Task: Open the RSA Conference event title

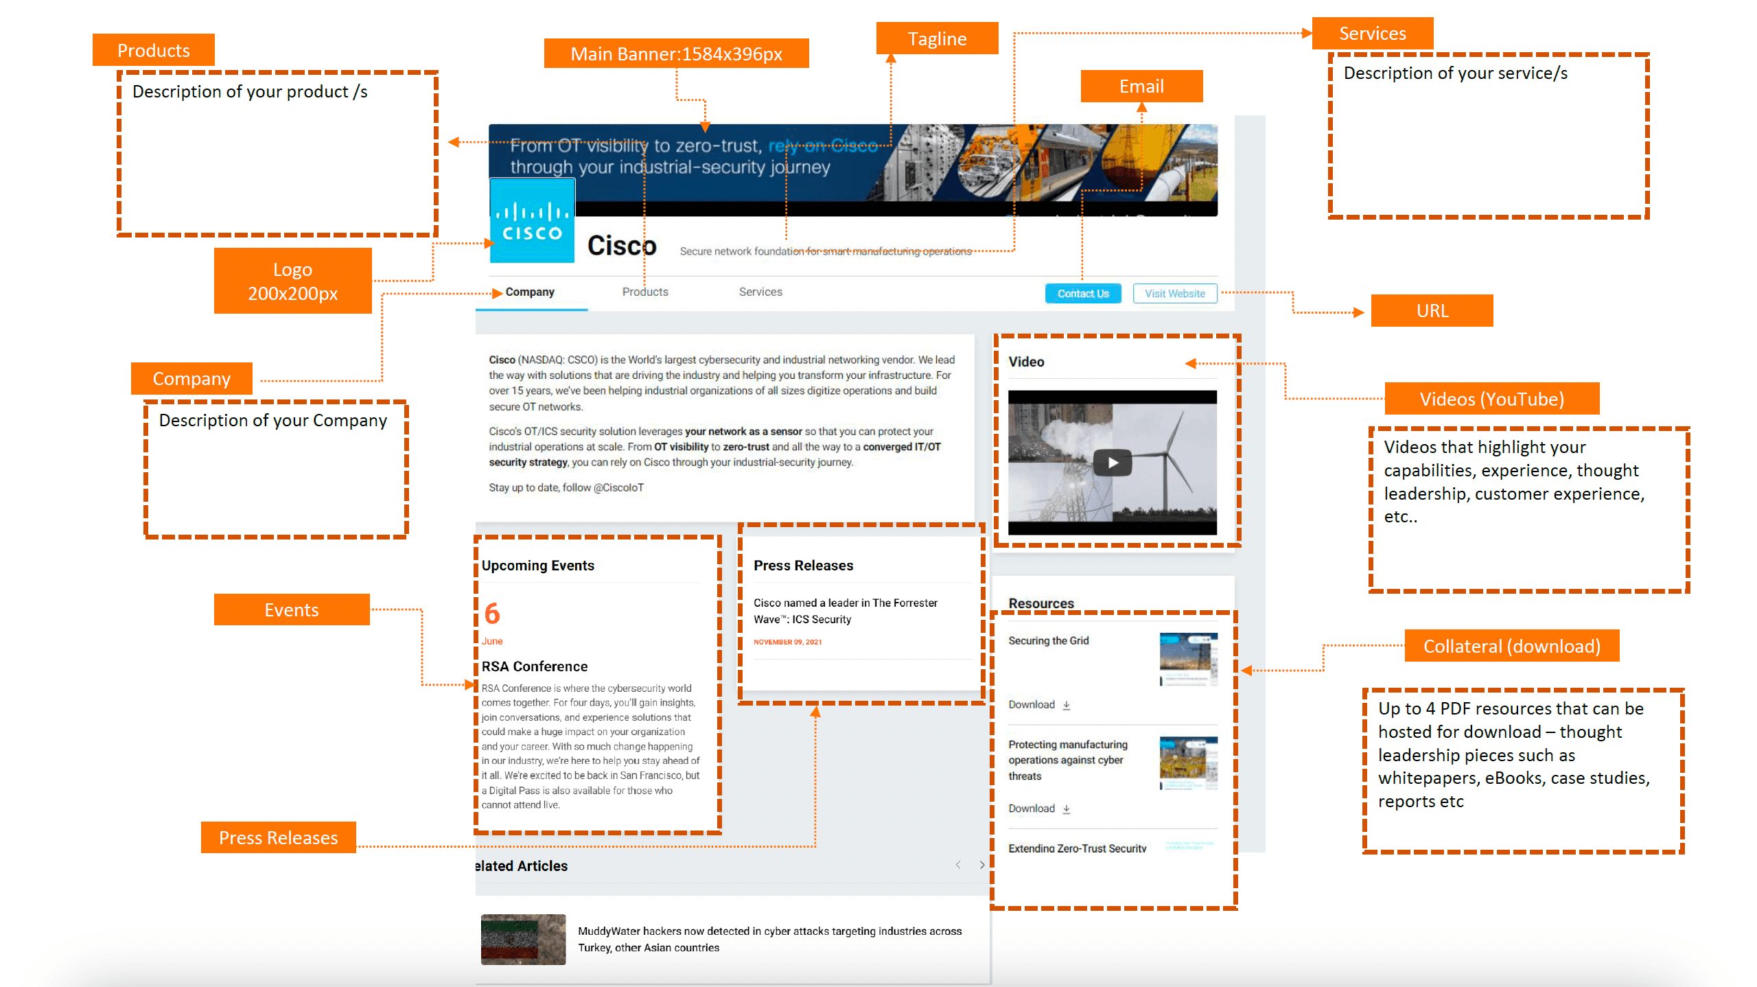Action: tap(534, 666)
